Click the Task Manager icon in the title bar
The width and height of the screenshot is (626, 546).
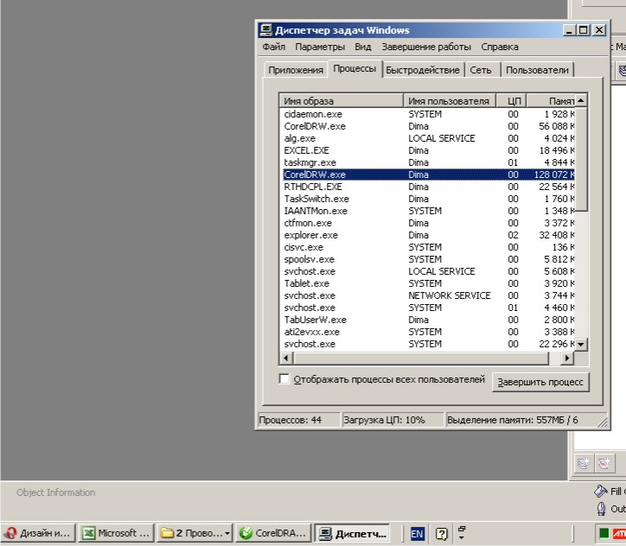(265, 30)
